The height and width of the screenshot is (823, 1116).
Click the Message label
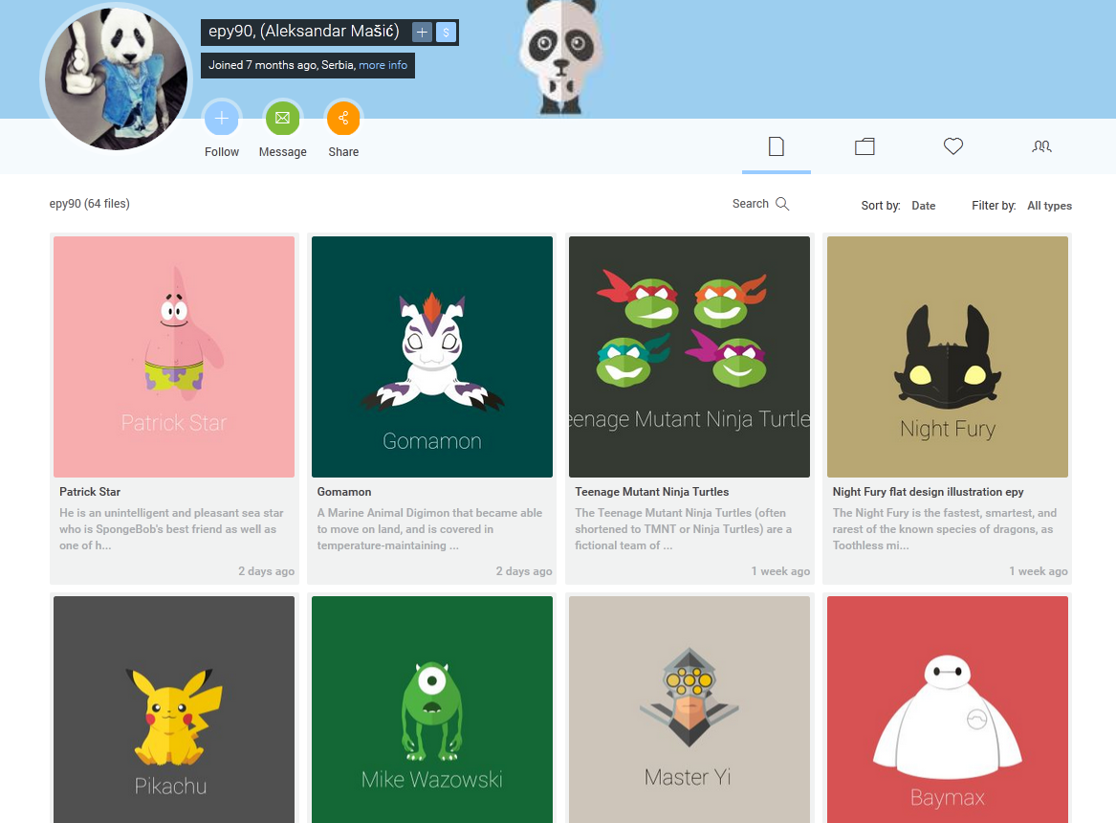point(282,151)
